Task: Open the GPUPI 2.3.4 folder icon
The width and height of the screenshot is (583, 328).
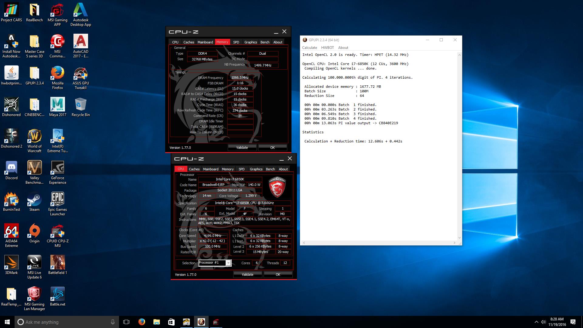Action: pos(34,76)
